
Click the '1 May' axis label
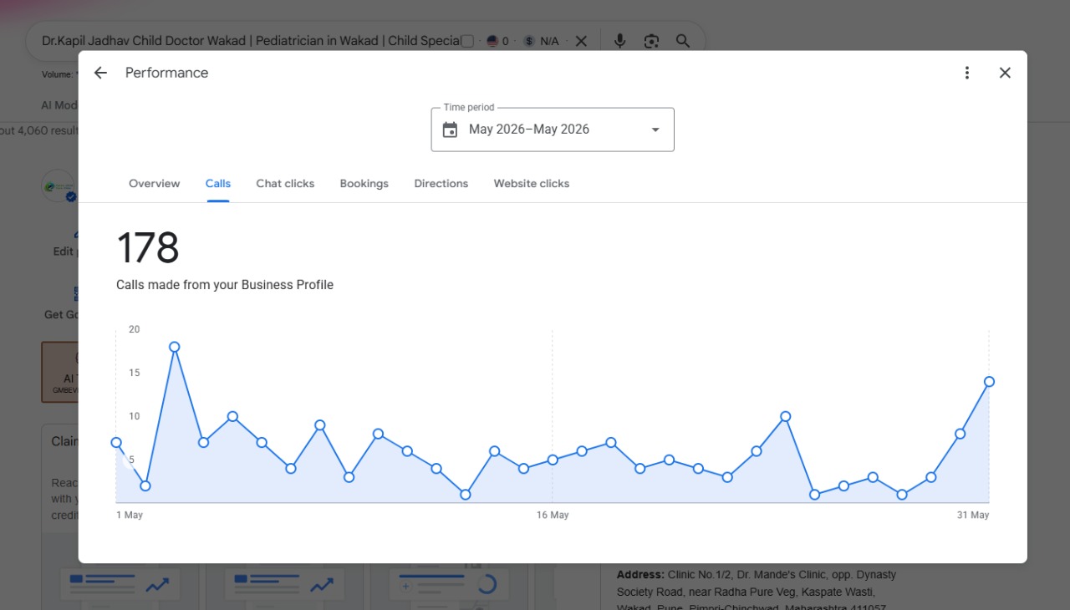130,516
